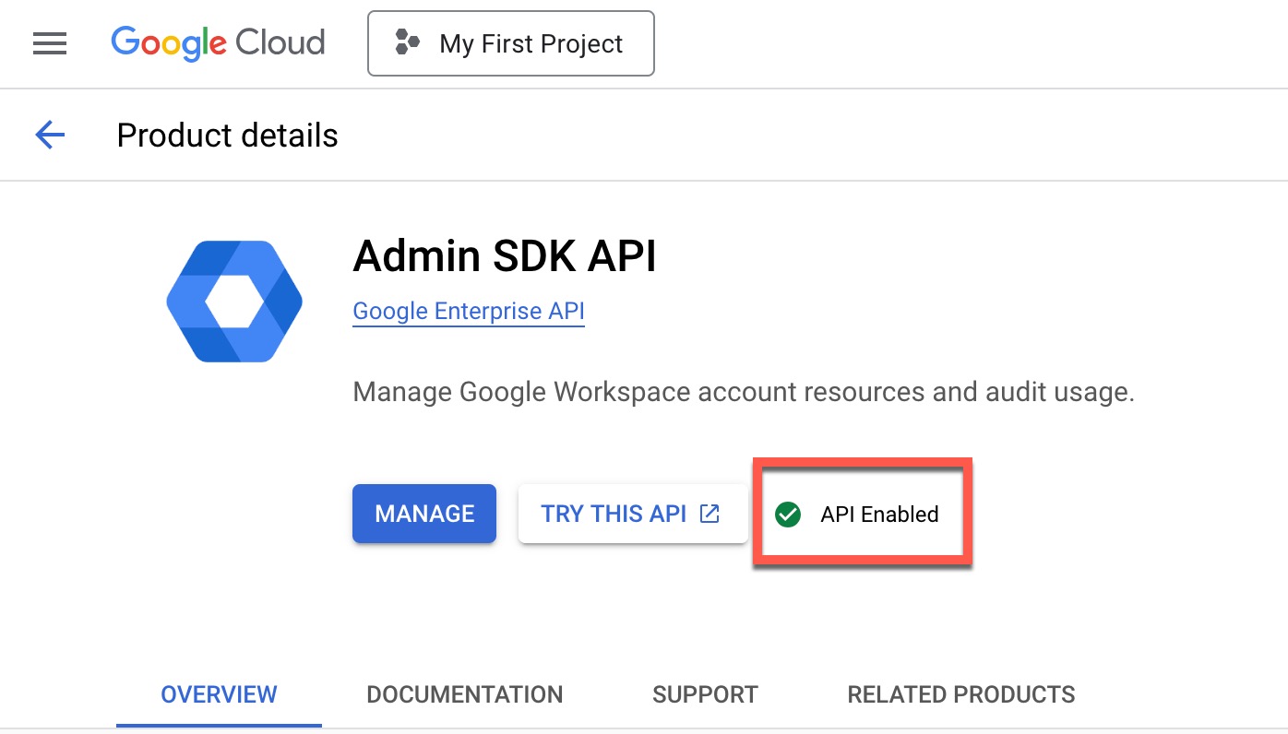Open the navigation hamburger menu
This screenshot has height=734, width=1288.
click(x=50, y=42)
